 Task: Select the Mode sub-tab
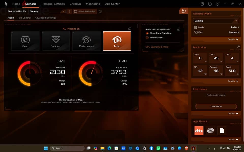point(11,18)
